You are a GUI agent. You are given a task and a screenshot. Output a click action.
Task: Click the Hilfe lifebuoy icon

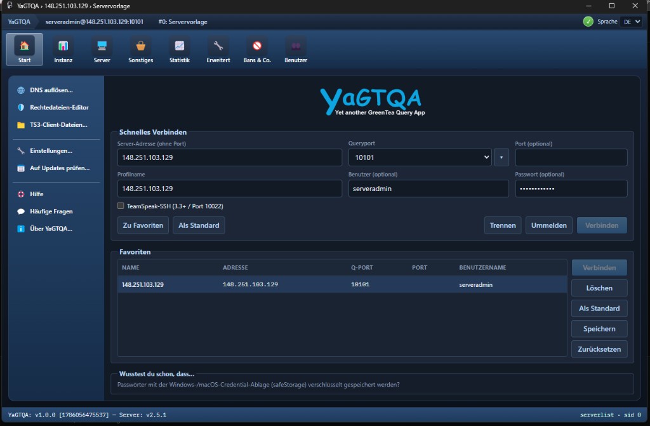(x=21, y=194)
